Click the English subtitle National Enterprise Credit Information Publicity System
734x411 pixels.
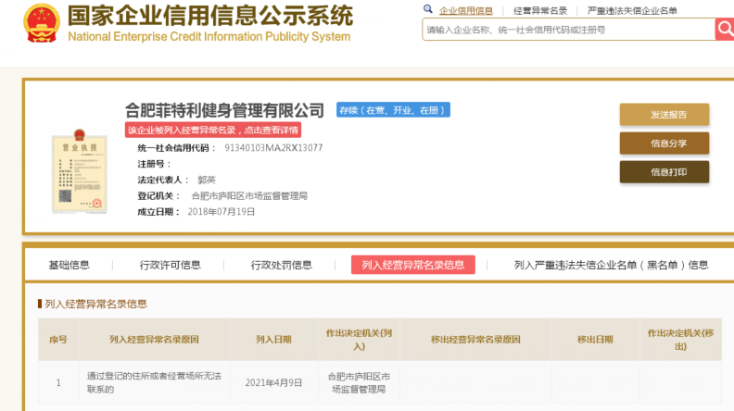click(x=209, y=36)
